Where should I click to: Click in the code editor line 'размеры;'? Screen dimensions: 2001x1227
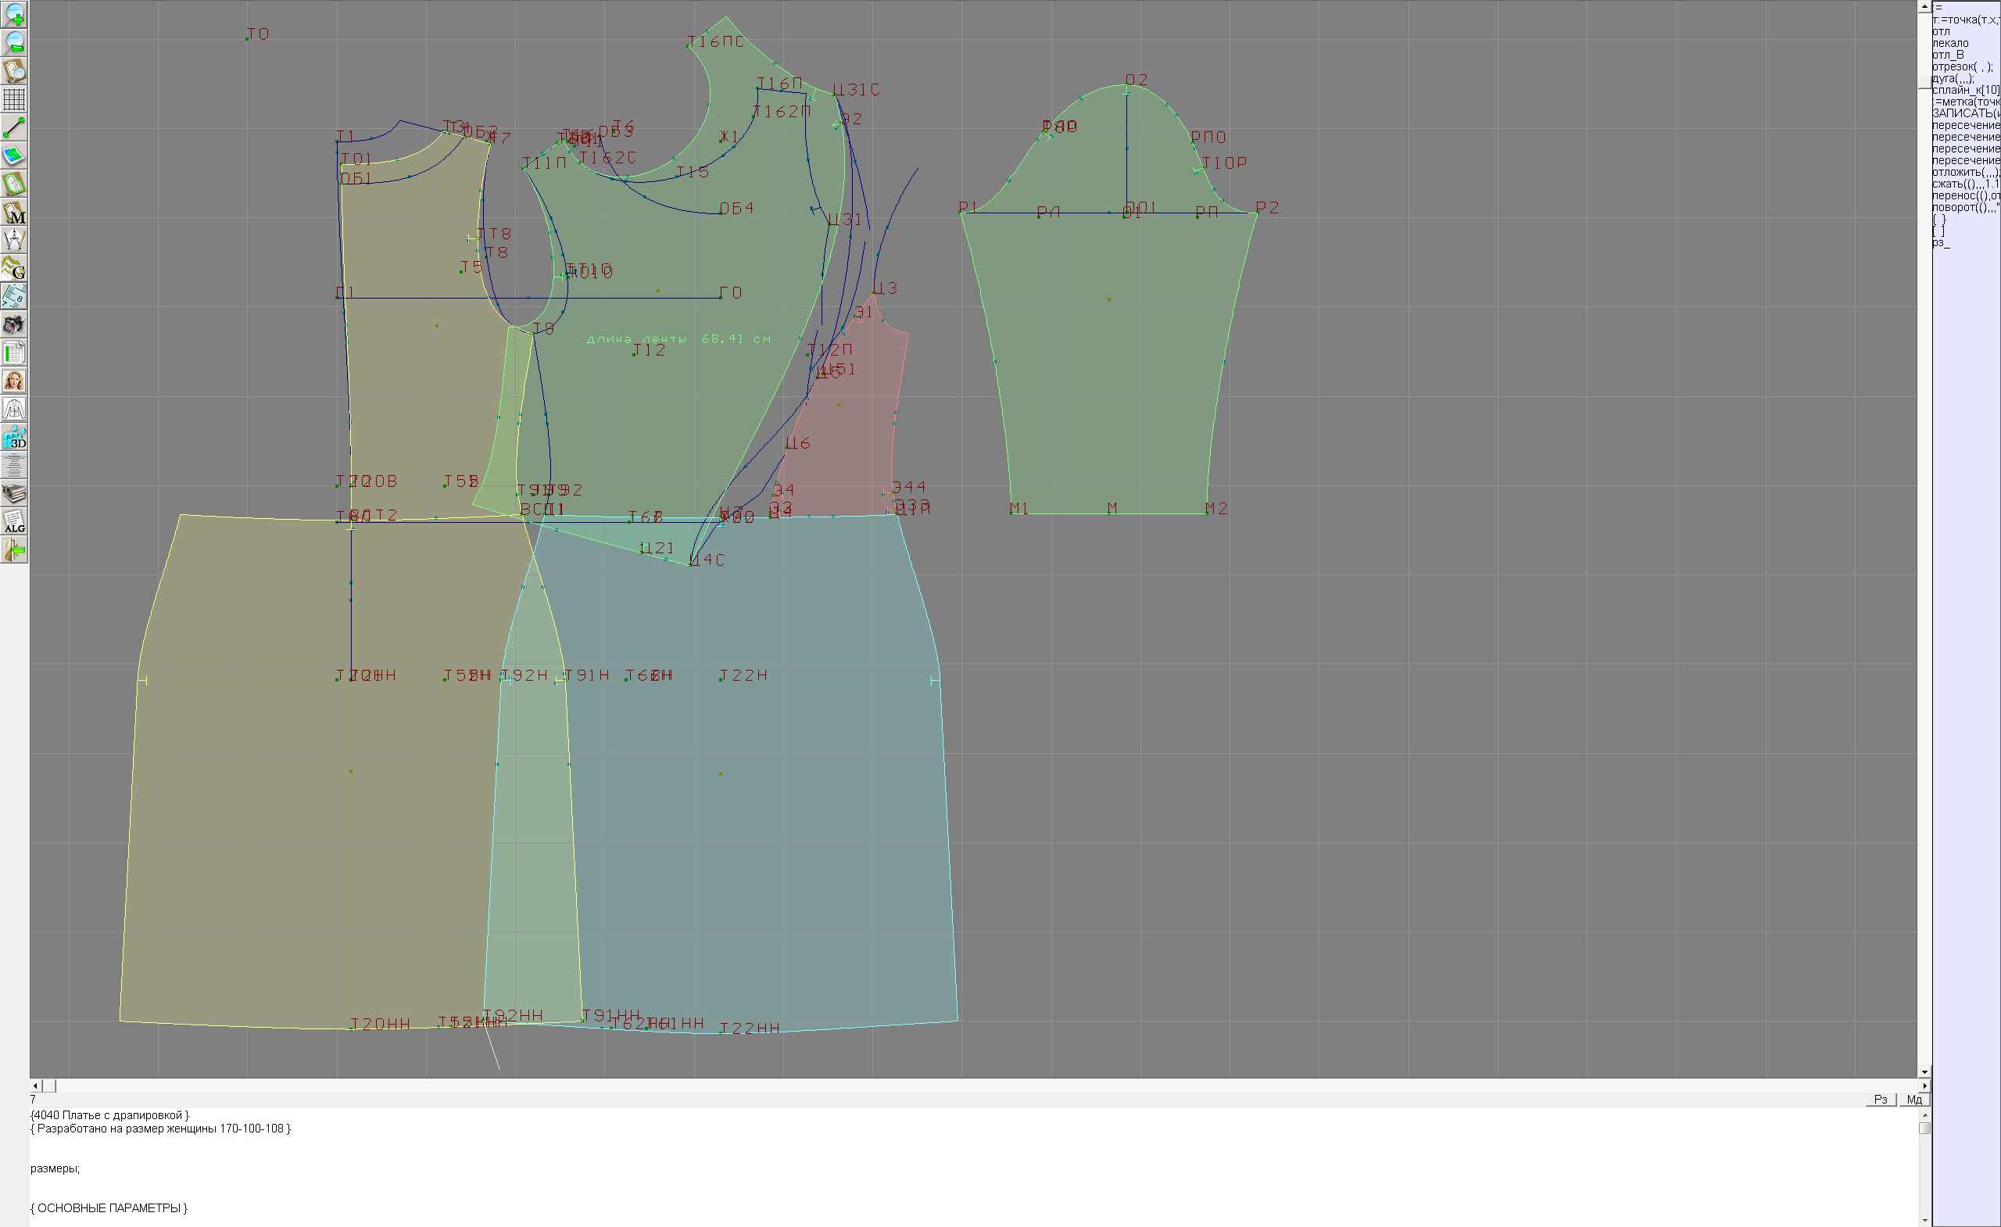(x=55, y=1168)
